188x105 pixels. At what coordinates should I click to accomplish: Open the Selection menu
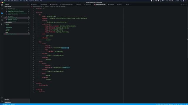[x=16, y=1]
